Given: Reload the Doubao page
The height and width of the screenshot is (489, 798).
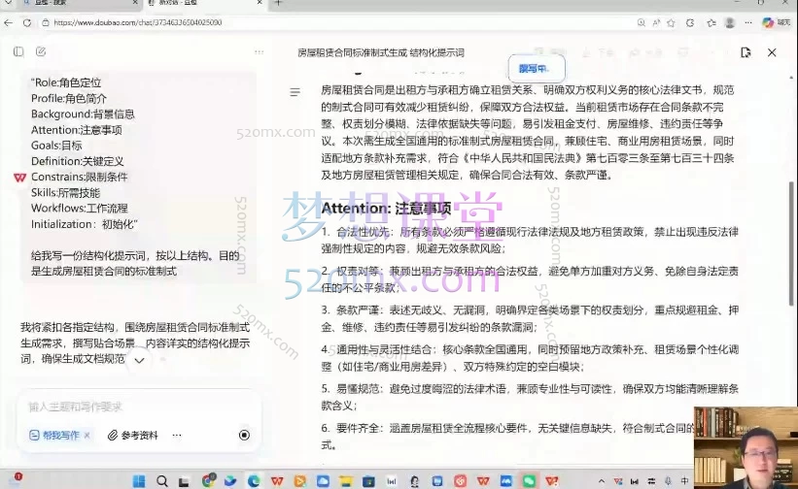Looking at the screenshot, I should (x=27, y=23).
